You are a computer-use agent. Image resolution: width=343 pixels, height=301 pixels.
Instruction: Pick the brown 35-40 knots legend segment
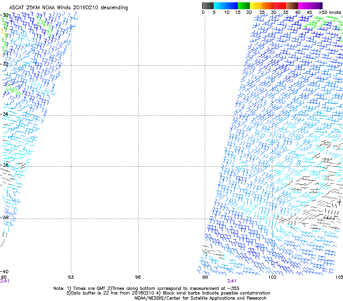(292, 6)
